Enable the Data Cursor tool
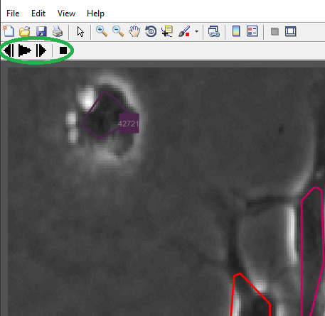This screenshot has width=325, height=316. tap(167, 31)
